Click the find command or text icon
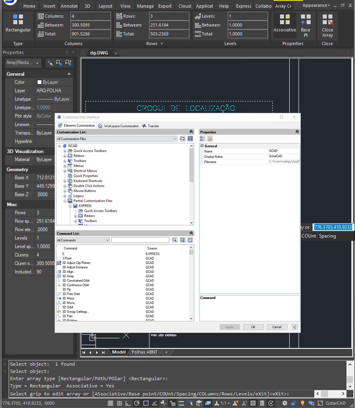355x408 pixels. point(183,240)
